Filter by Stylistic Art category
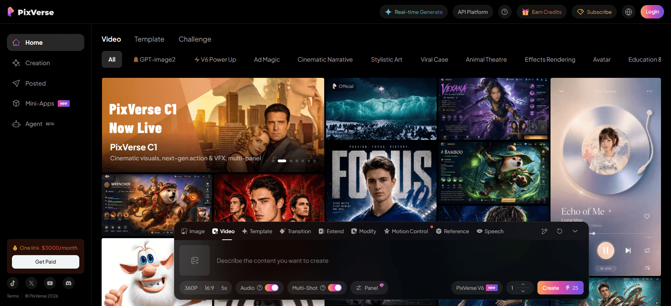This screenshot has height=306, width=671. click(x=387, y=59)
